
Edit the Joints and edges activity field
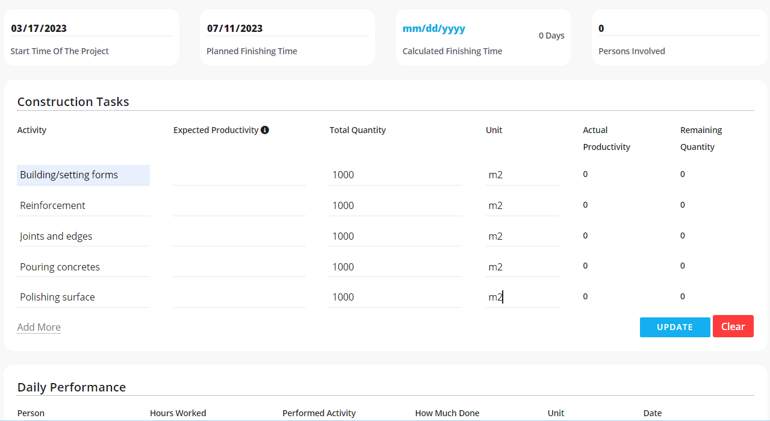click(x=83, y=237)
